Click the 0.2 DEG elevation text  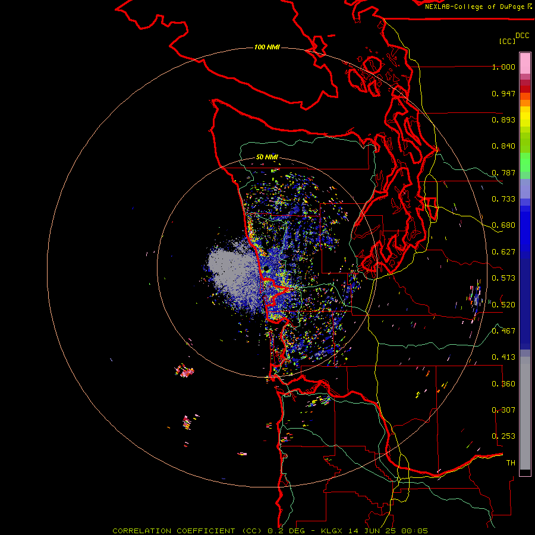287,531
